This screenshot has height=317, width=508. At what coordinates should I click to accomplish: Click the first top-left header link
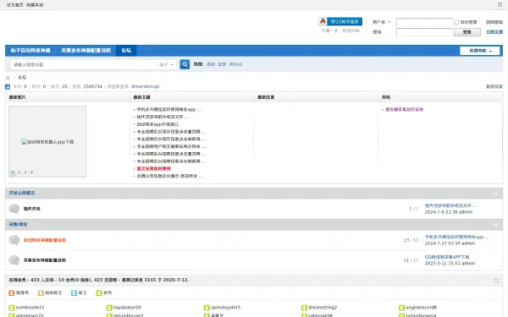click(x=15, y=5)
